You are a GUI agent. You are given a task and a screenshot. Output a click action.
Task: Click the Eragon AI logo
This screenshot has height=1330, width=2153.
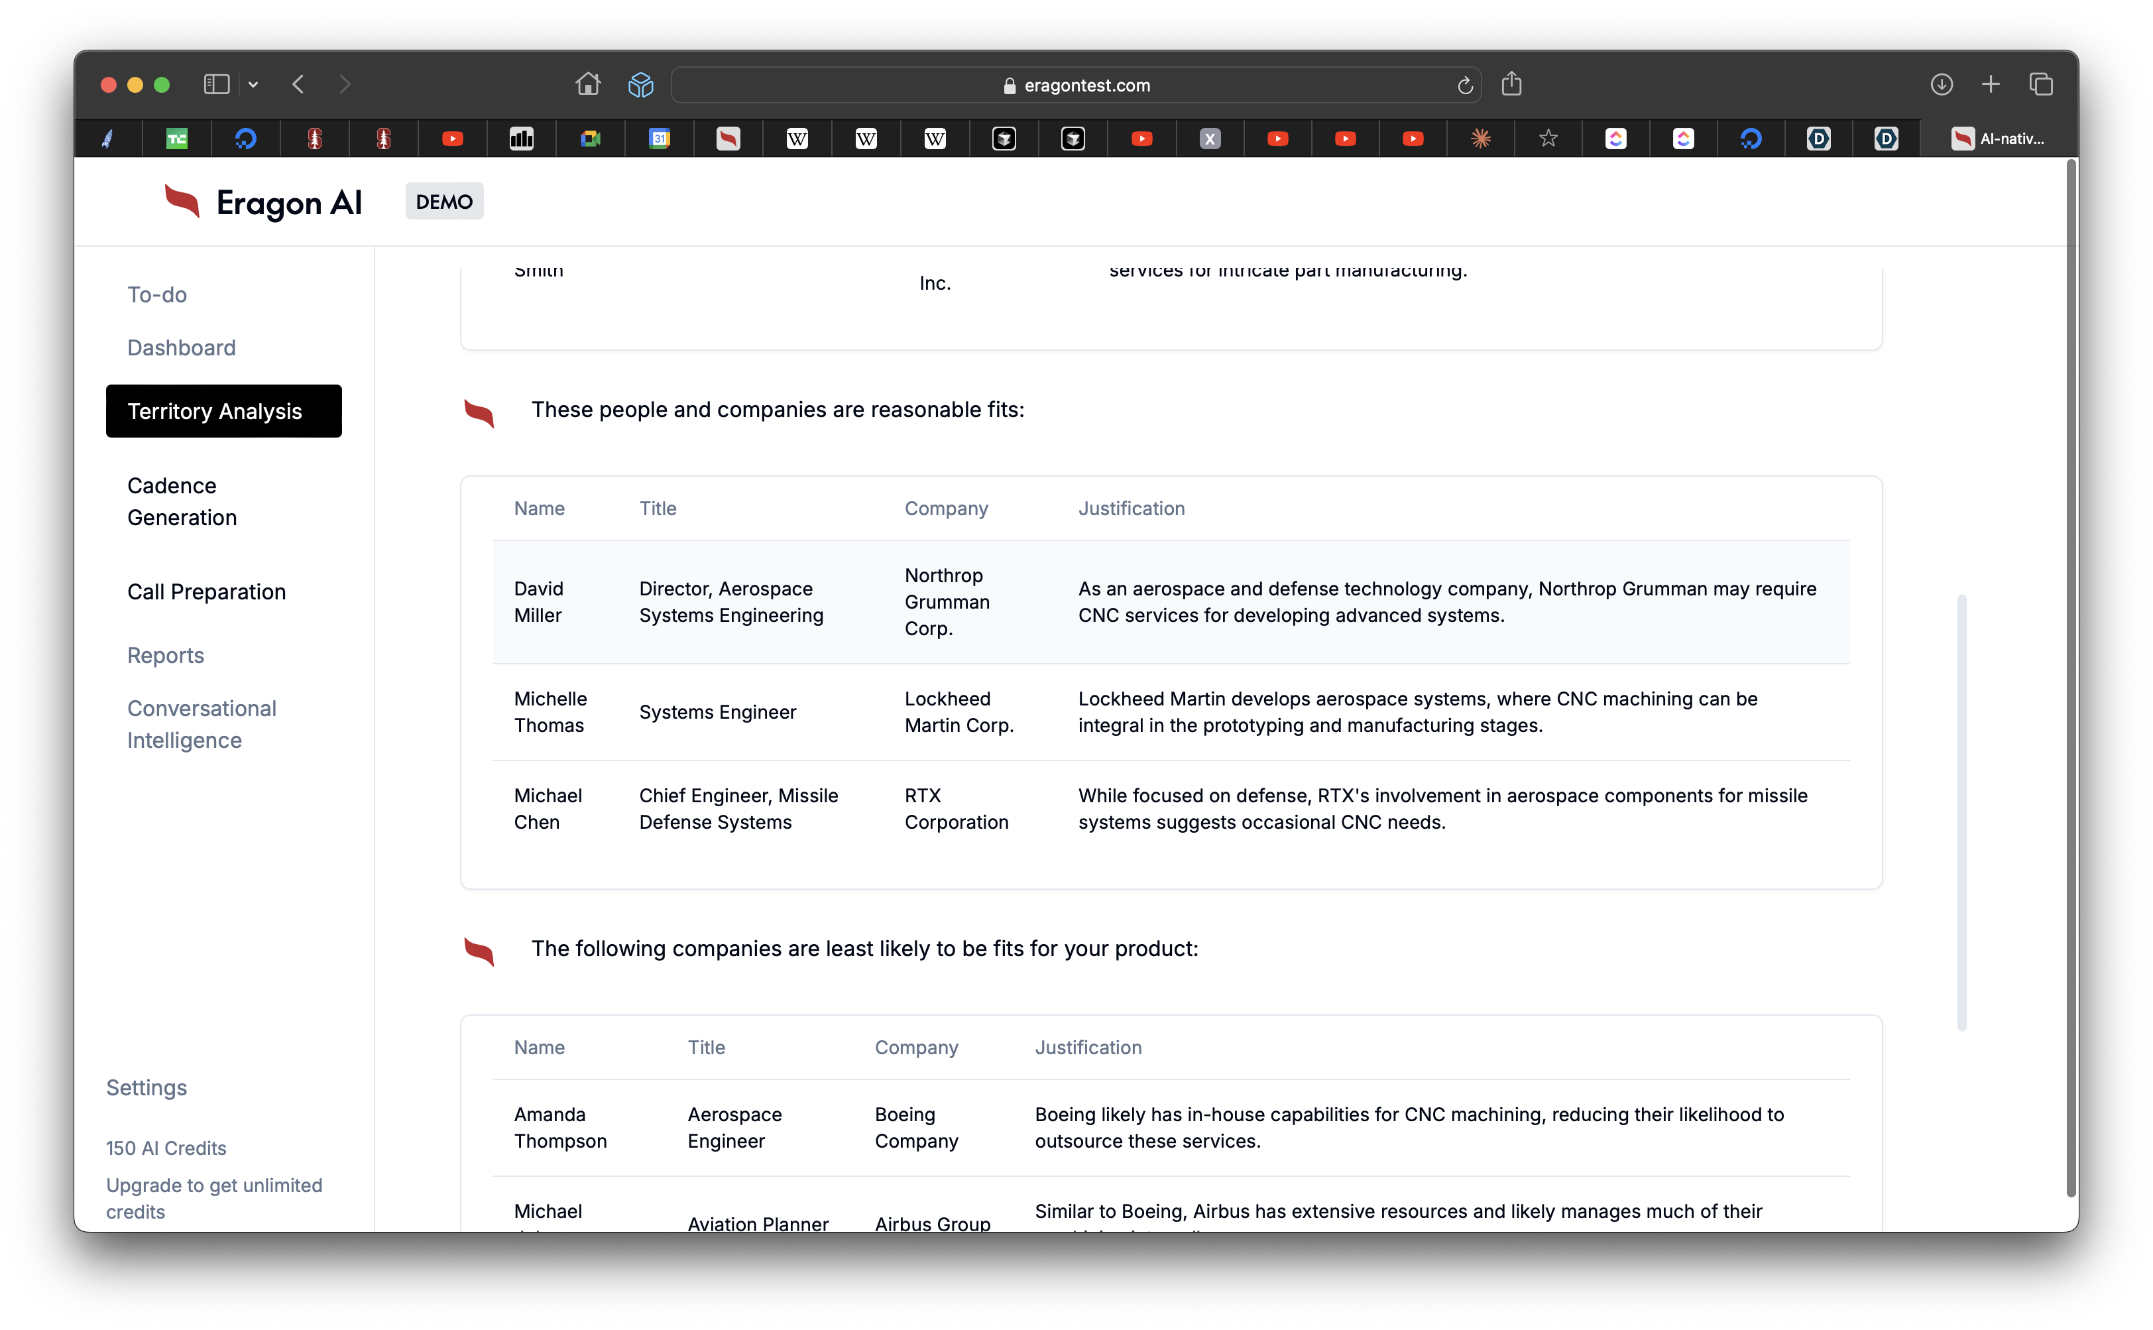point(263,202)
